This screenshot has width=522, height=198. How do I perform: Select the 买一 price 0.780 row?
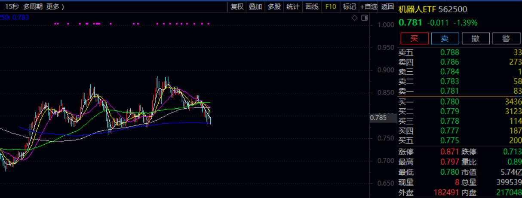click(x=449, y=102)
